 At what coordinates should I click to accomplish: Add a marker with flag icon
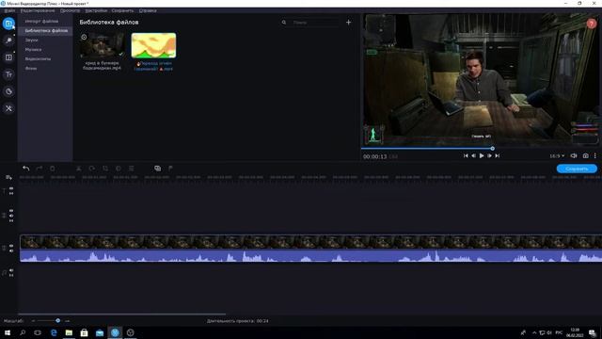(x=170, y=169)
